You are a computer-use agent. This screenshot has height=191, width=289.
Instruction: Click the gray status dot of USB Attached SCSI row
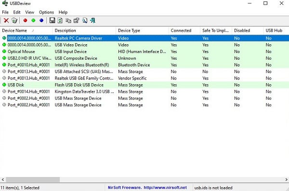click(4, 72)
